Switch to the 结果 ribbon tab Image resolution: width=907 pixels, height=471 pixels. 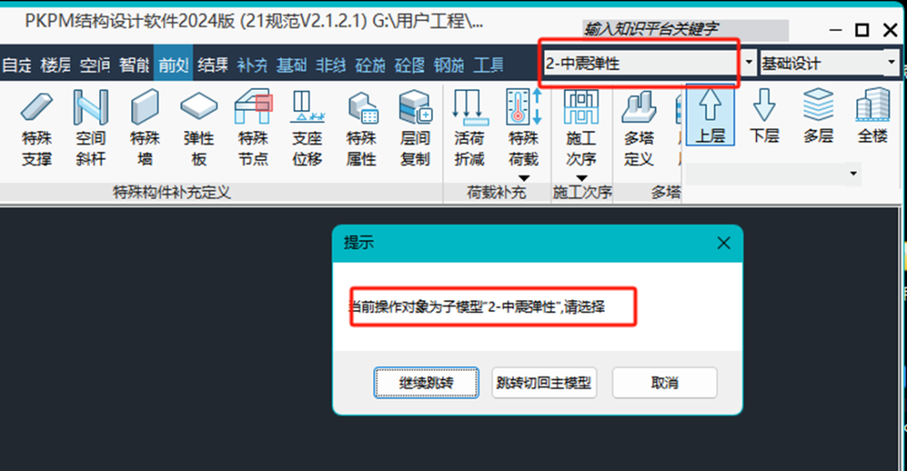[212, 65]
